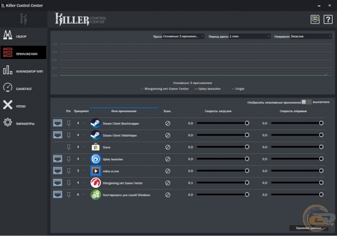Pin the video.ui.exe app

coord(68,171)
